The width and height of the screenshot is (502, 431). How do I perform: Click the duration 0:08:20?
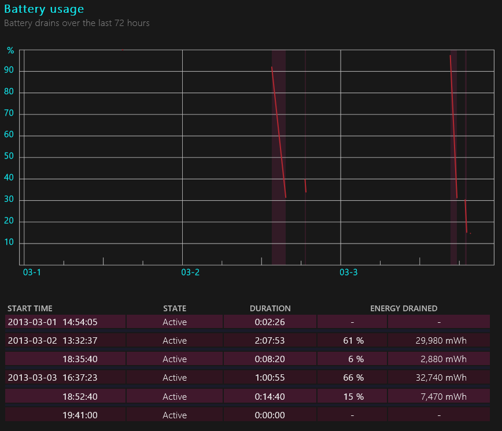coord(270,359)
